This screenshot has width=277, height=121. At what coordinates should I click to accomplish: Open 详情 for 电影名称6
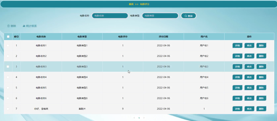coord(237,98)
